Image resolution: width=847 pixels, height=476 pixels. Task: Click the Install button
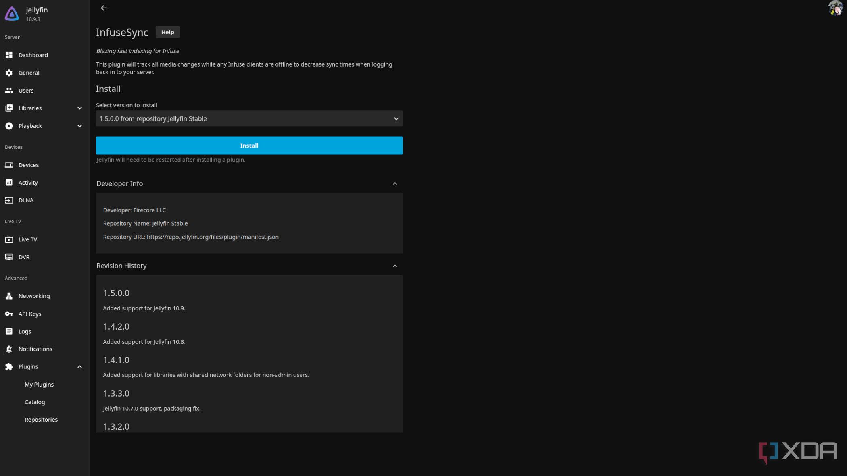coord(249,146)
